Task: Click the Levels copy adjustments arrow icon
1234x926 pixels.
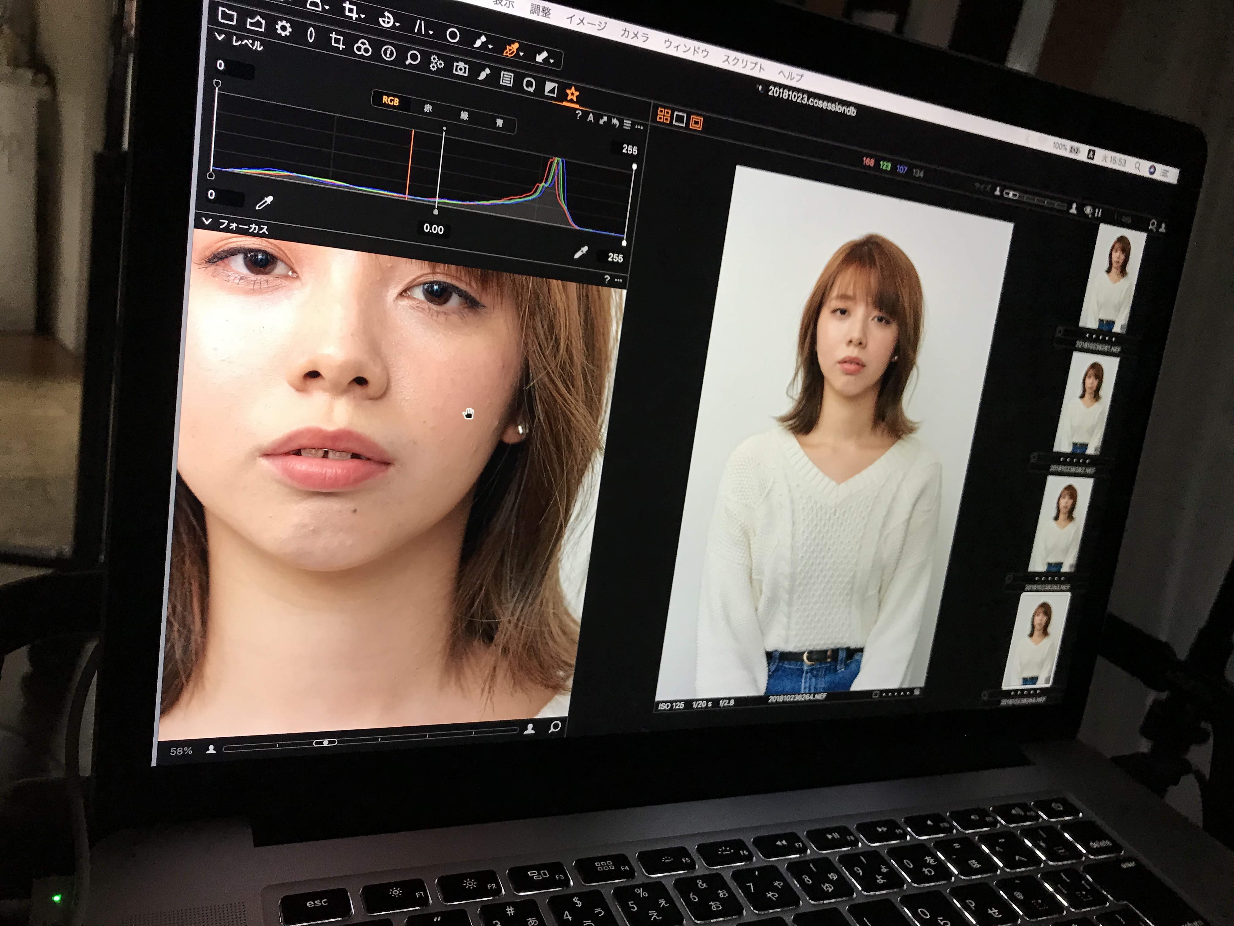Action: click(x=603, y=120)
